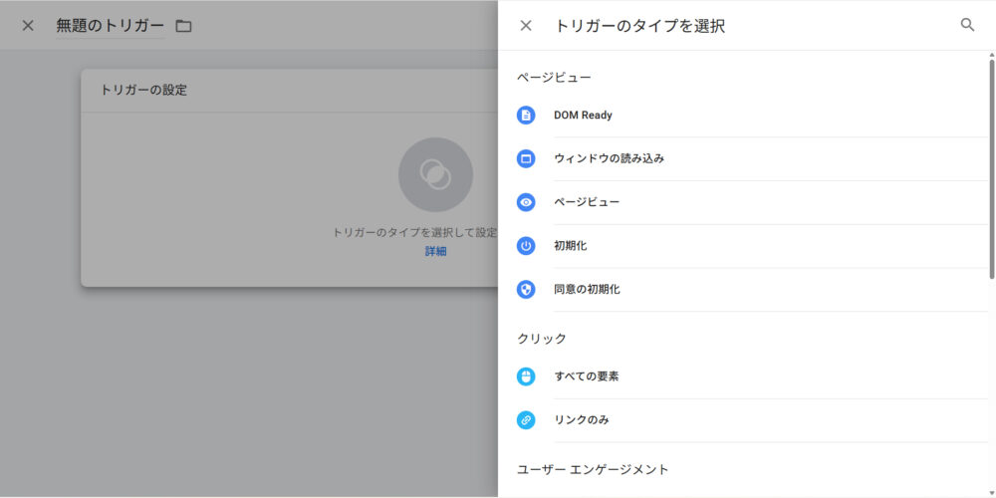
Task: Click the folder icon beside trigger name
Action: point(183,26)
